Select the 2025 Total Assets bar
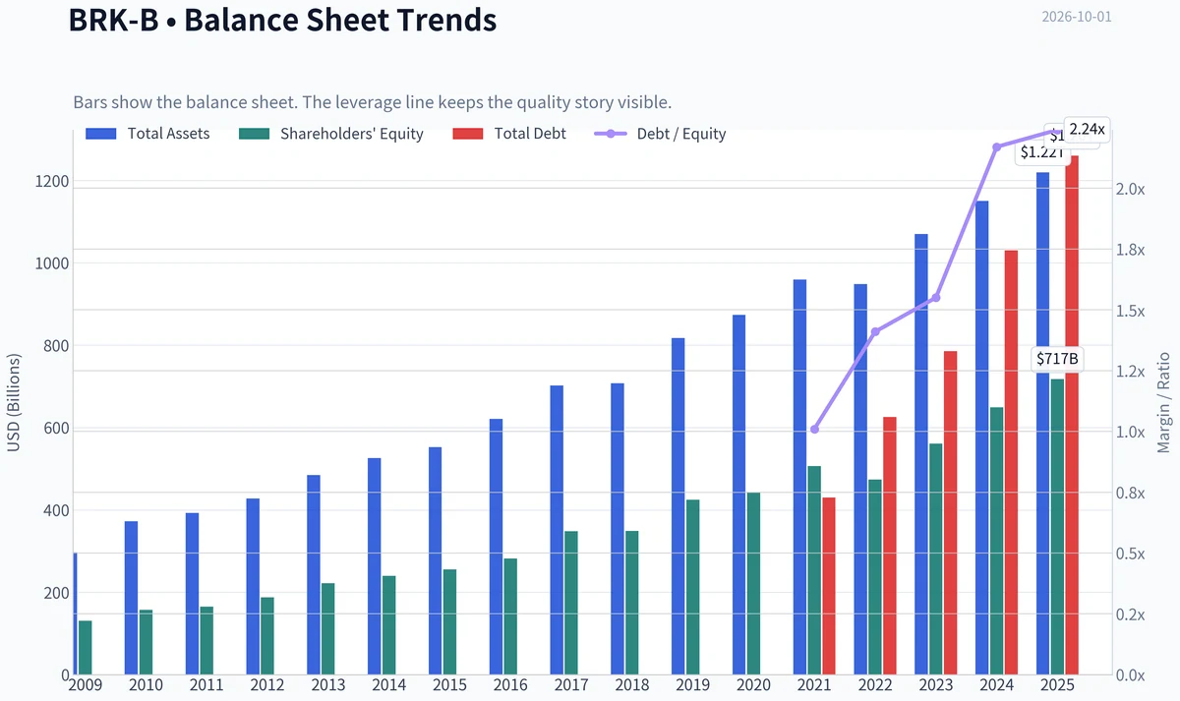The width and height of the screenshot is (1180, 701). pyautogui.click(x=1043, y=424)
